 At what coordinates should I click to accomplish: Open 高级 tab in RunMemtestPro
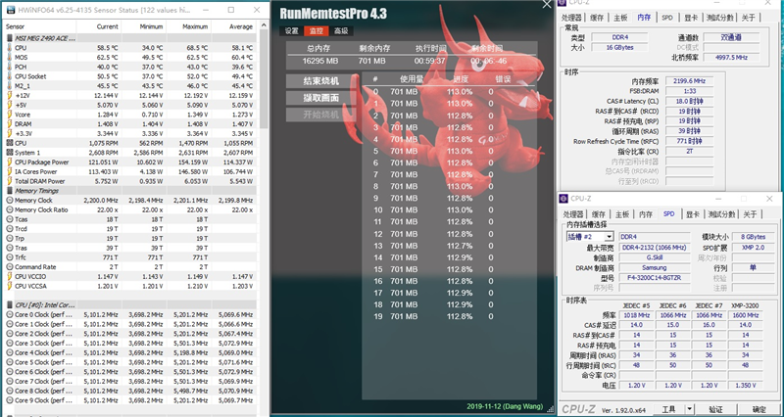pyautogui.click(x=341, y=31)
